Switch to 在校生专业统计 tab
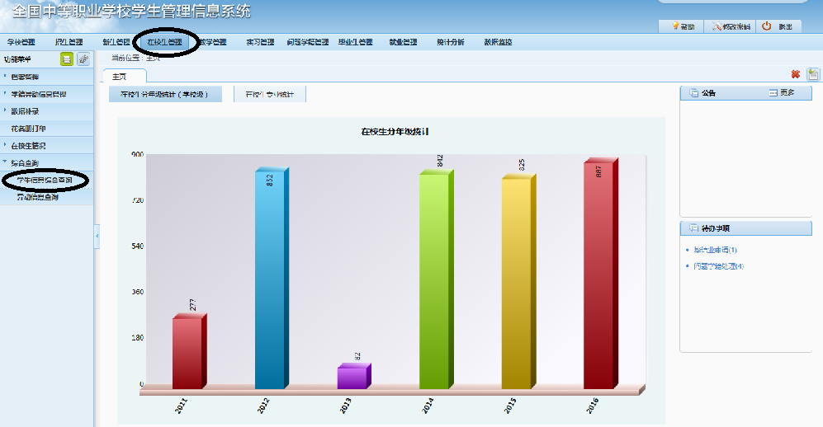 (x=269, y=94)
